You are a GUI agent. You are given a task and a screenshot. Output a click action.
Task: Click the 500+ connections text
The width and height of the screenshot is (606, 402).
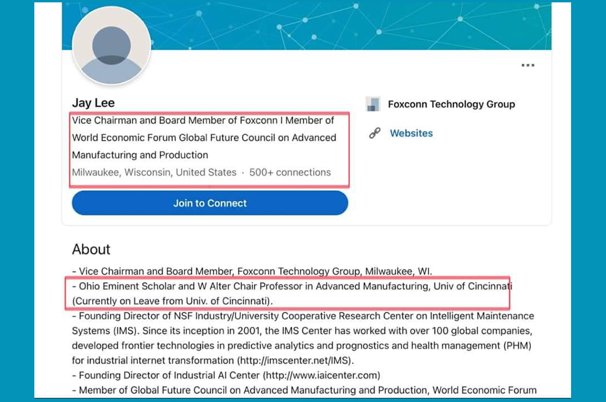click(290, 173)
